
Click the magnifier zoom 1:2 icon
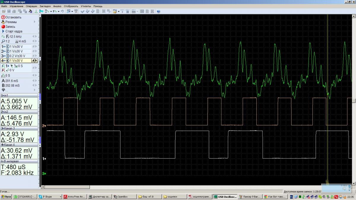click(3, 41)
